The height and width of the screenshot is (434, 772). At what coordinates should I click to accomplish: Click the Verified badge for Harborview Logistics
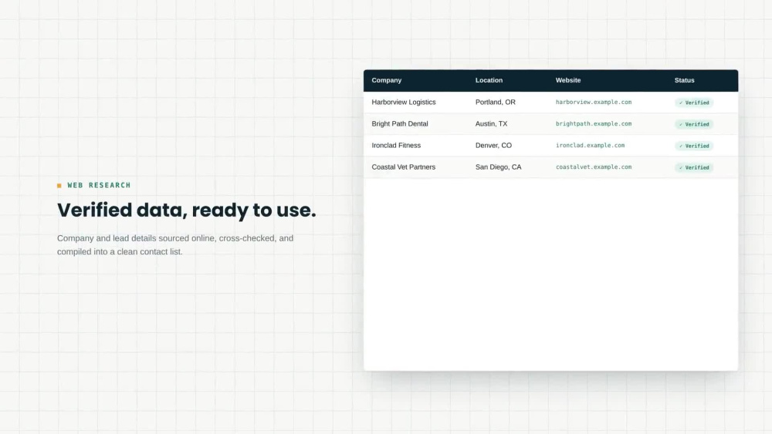[x=694, y=103]
